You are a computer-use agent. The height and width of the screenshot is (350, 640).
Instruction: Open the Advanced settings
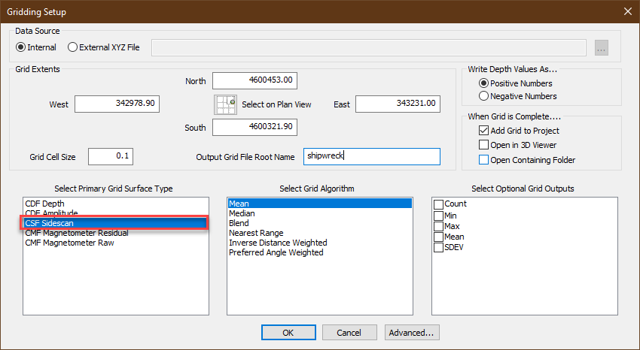(411, 332)
